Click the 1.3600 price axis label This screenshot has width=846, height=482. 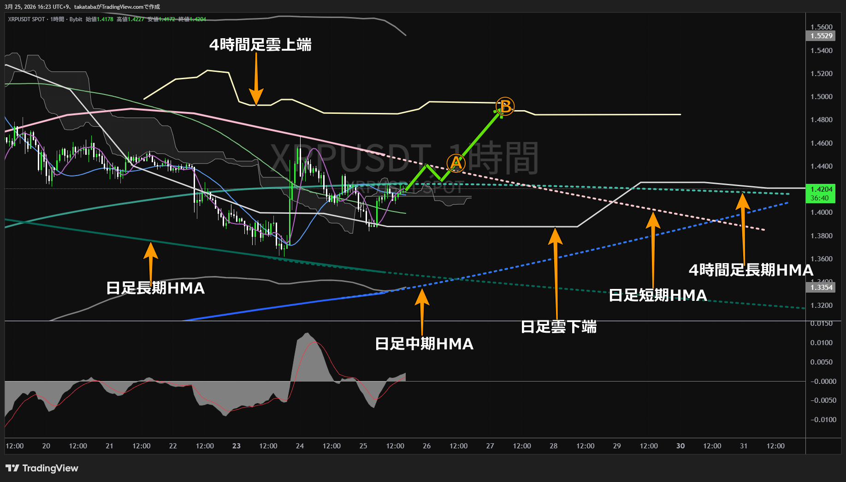pos(822,259)
